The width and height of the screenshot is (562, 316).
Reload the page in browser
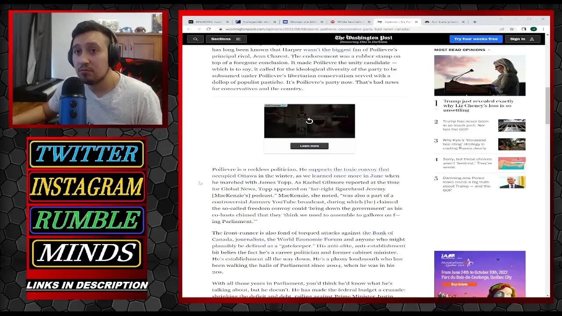(x=208, y=29)
